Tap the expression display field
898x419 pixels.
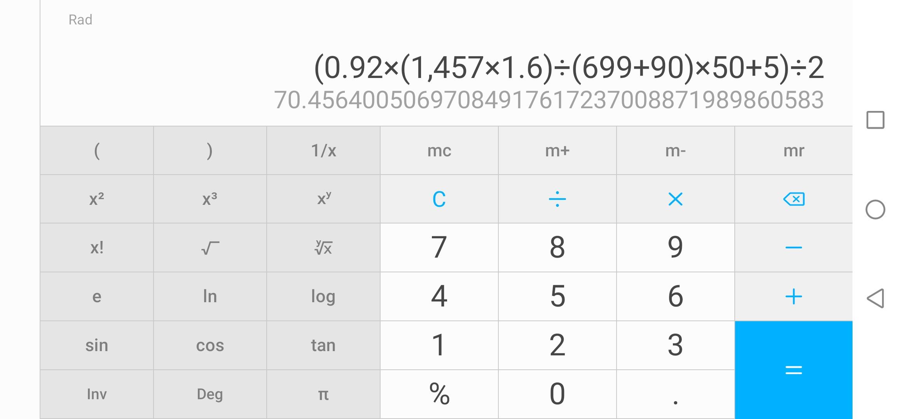pos(568,68)
